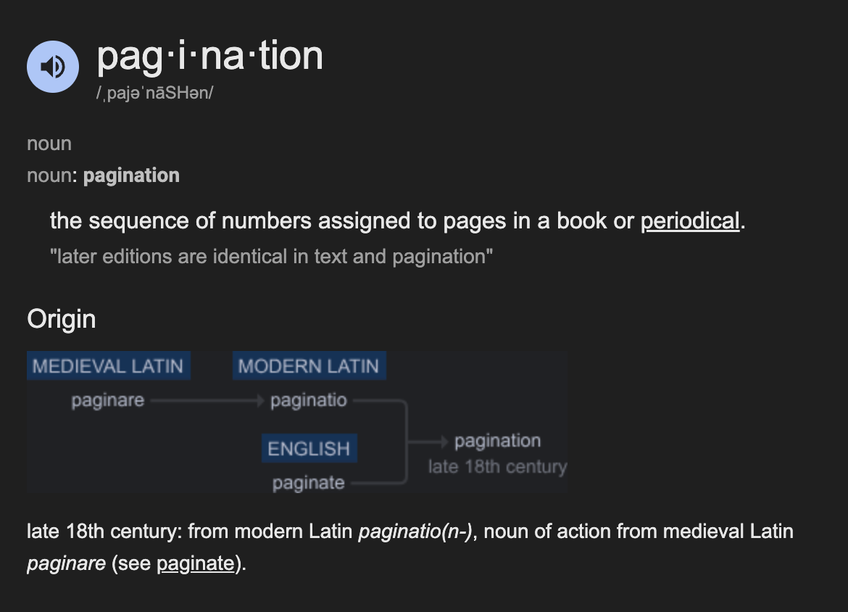Click late 18th century in the diagram
This screenshot has height=612, width=848.
click(497, 468)
